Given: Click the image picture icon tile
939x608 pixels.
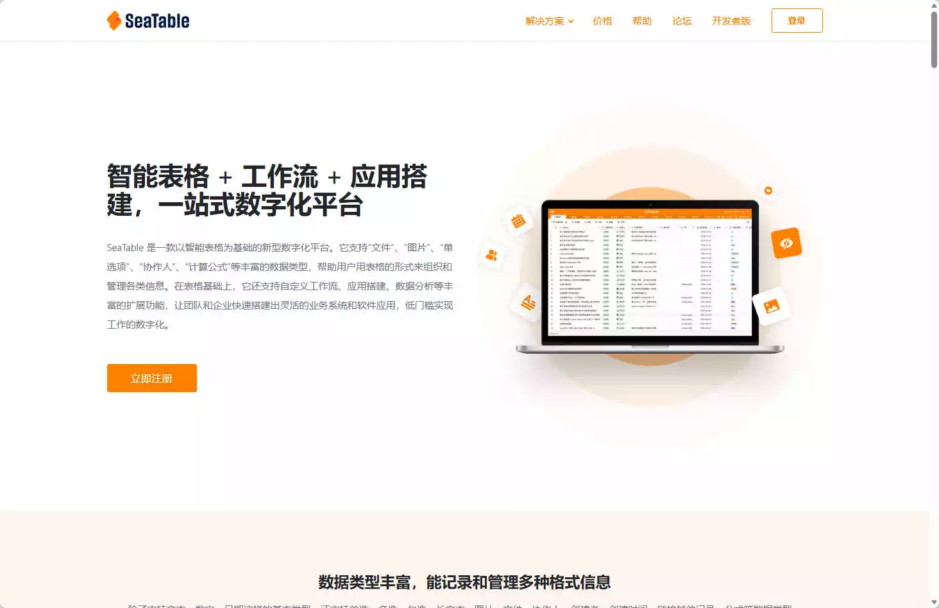Looking at the screenshot, I should coord(772,307).
